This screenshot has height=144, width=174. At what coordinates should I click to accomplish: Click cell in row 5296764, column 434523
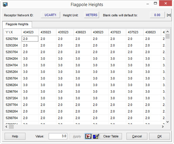click(30, 91)
